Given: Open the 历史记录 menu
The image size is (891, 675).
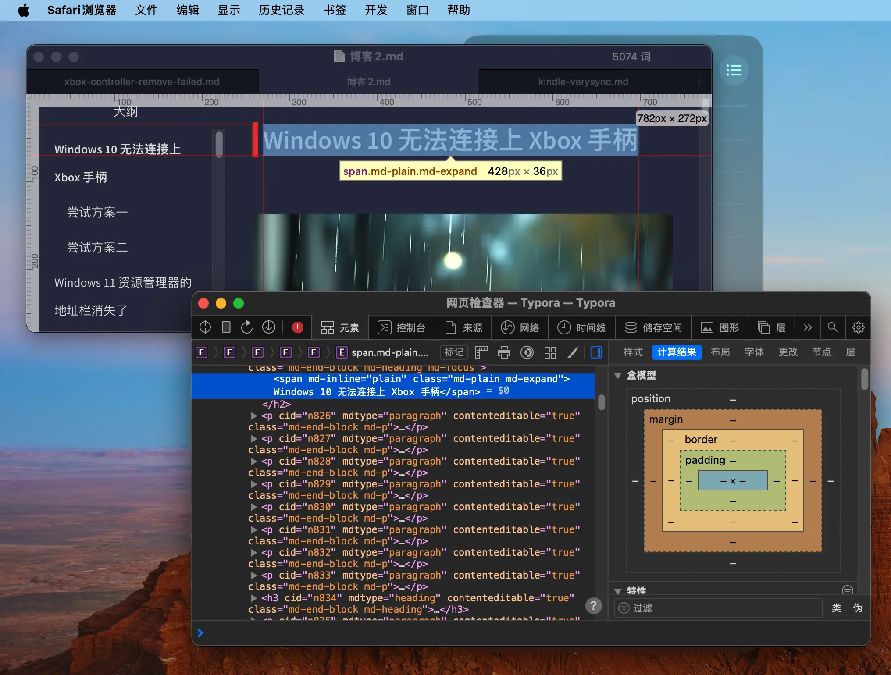Looking at the screenshot, I should [282, 10].
